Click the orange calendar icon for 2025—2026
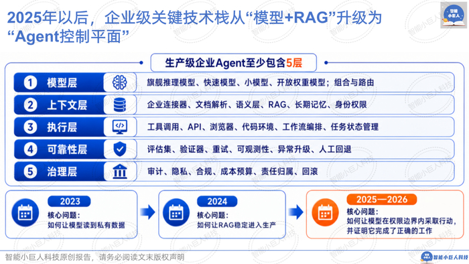Screen dimensions: 469x264 (x=325, y=212)
